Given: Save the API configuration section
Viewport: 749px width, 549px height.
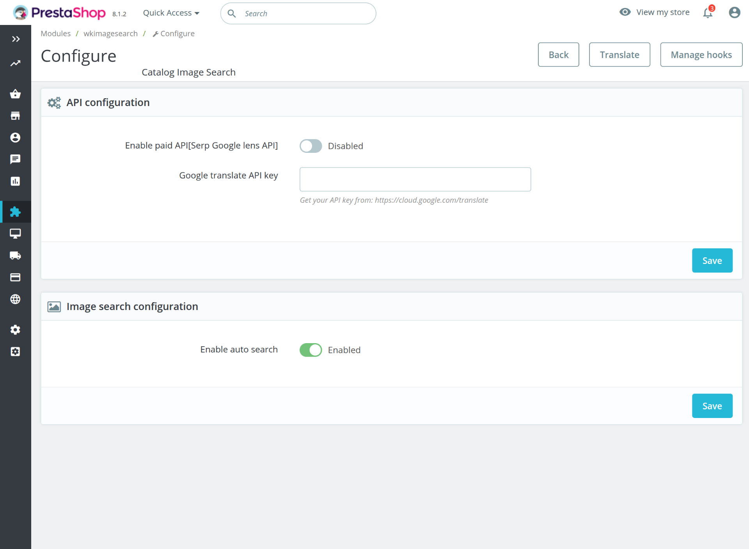Looking at the screenshot, I should (x=712, y=260).
